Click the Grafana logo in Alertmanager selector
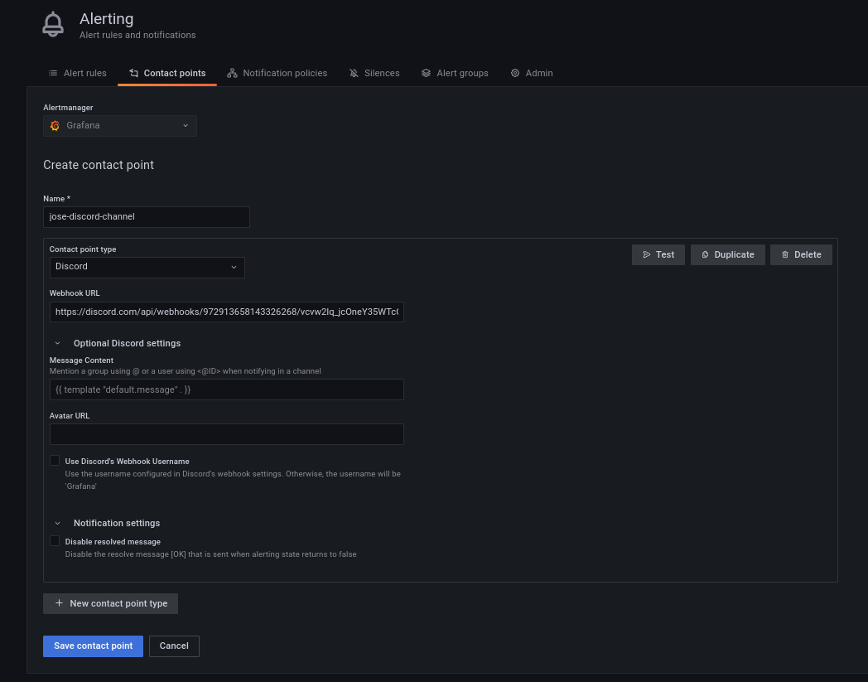The width and height of the screenshot is (868, 682). (55, 126)
